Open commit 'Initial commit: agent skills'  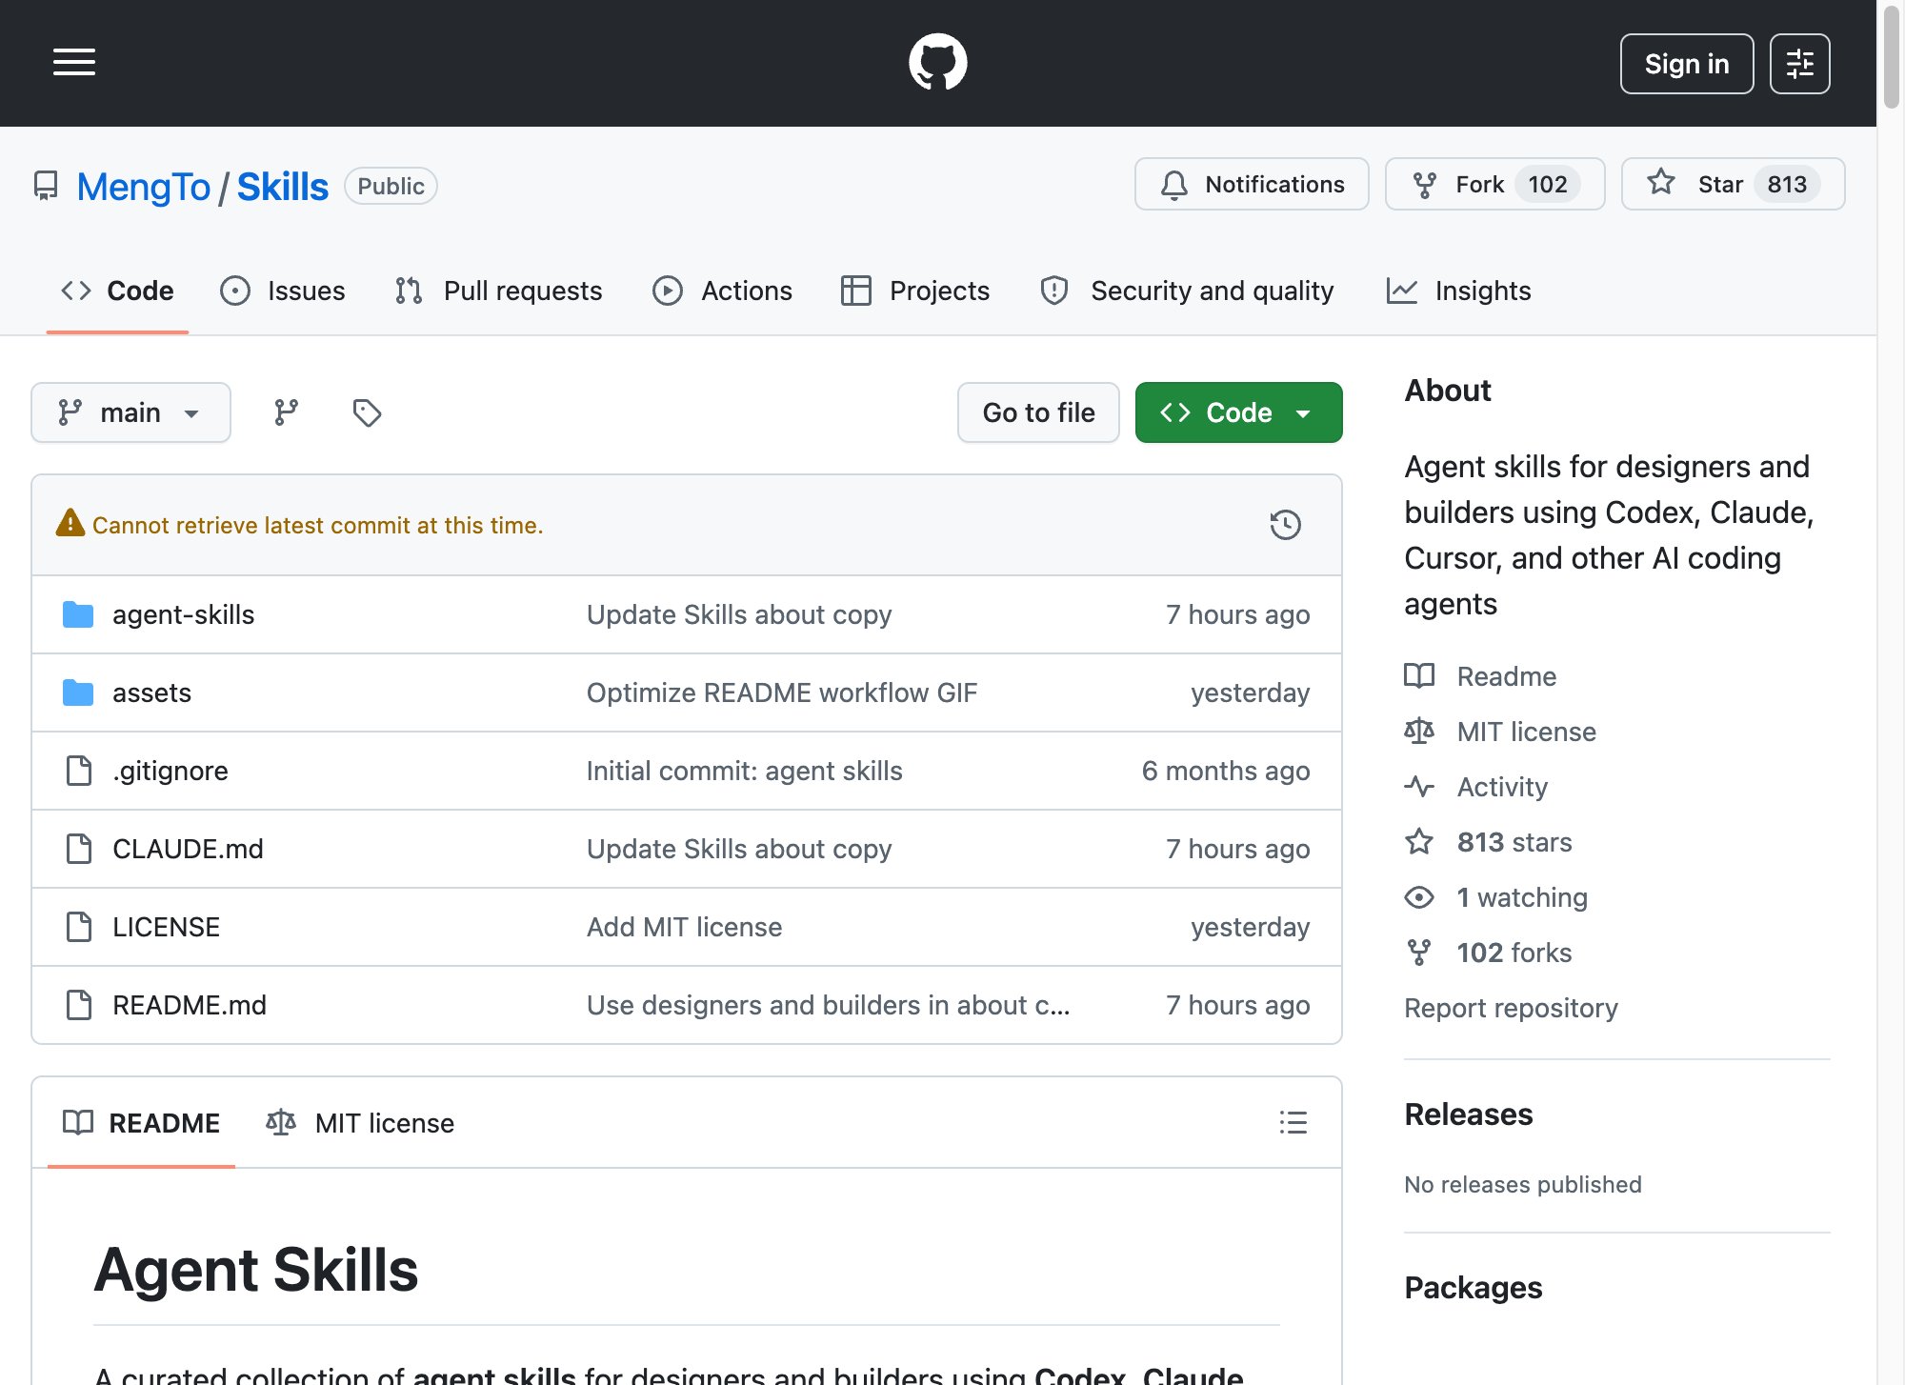(x=745, y=771)
